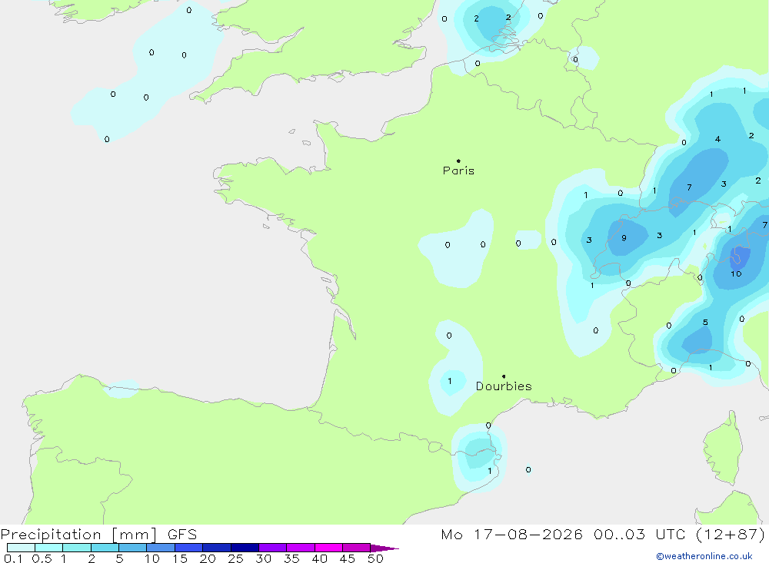The image size is (769, 563).
Task: Click the Precipitation [mm] GFS title
Action: click(98, 534)
